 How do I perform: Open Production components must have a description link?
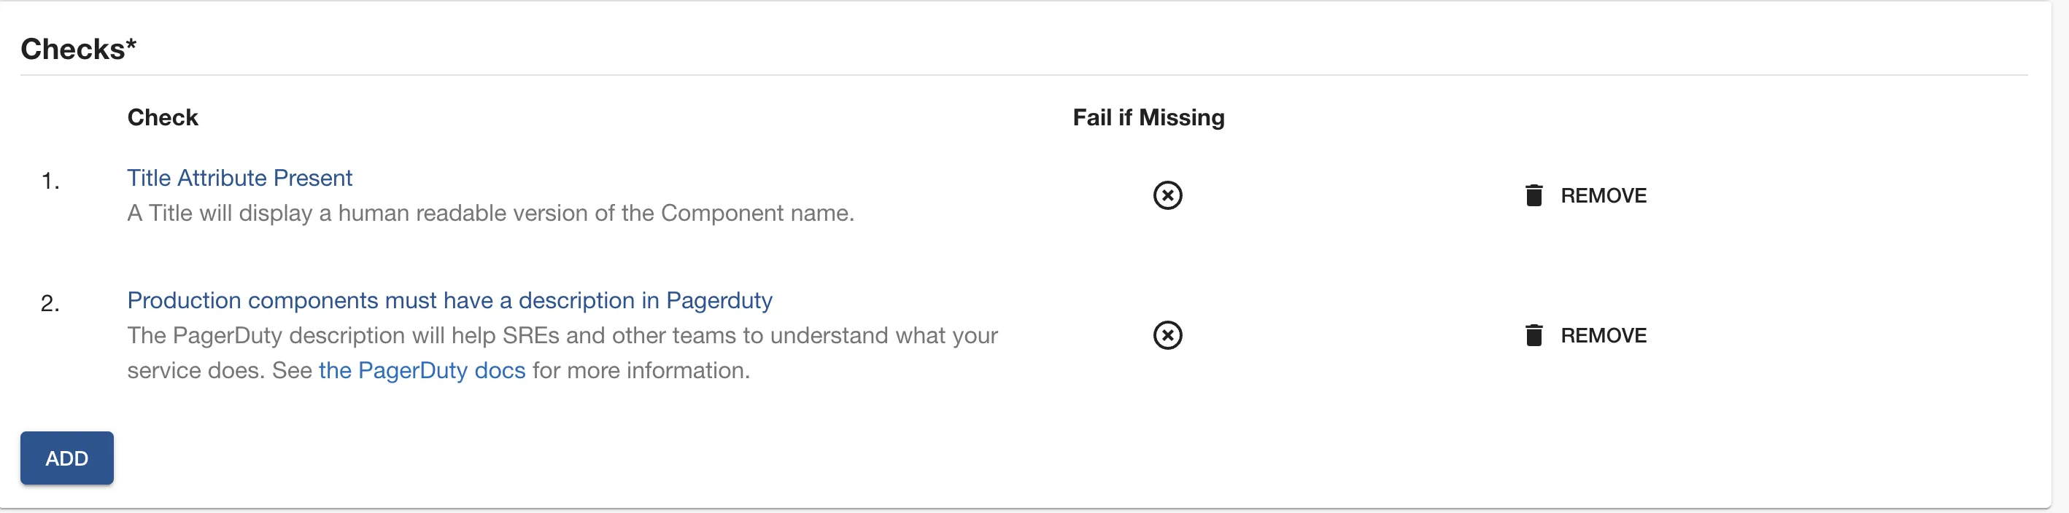pos(449,300)
